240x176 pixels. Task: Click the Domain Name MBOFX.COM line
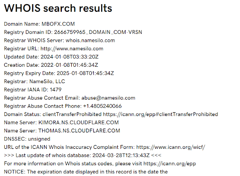[x=39, y=24]
